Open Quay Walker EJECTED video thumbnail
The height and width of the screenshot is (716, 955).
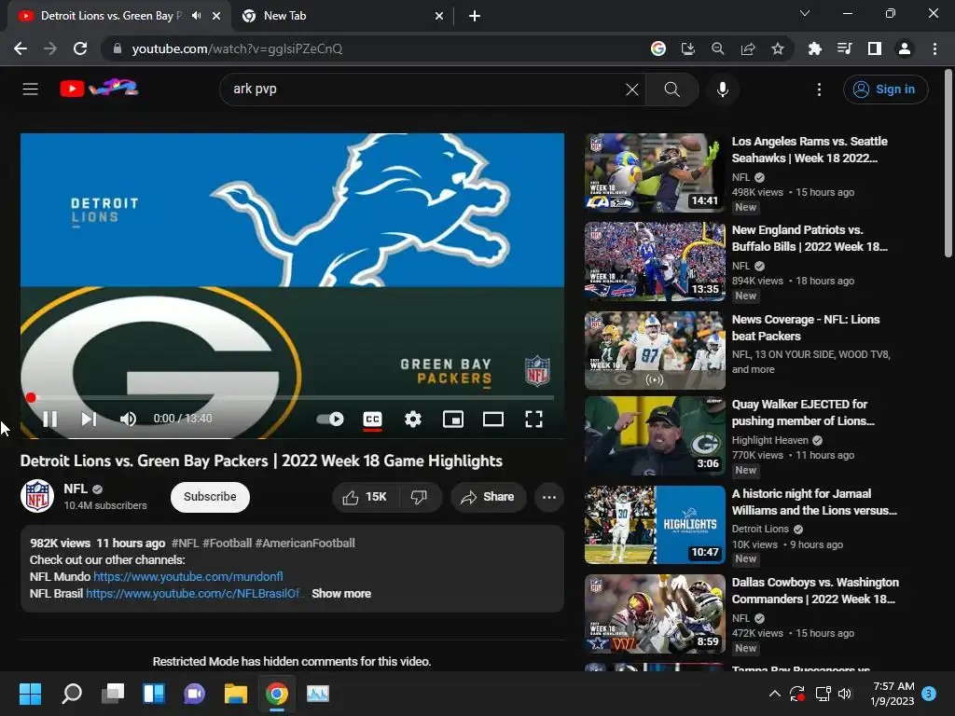point(655,436)
